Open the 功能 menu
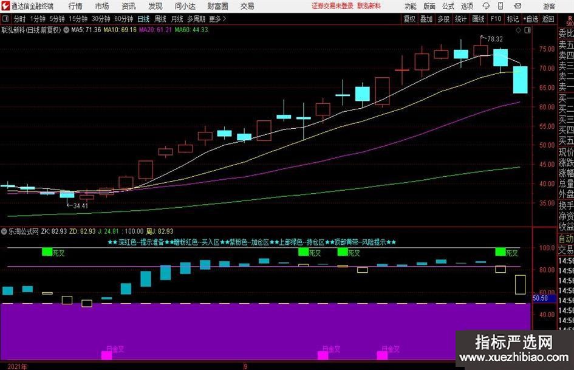The height and width of the screenshot is (370, 574). point(411,6)
